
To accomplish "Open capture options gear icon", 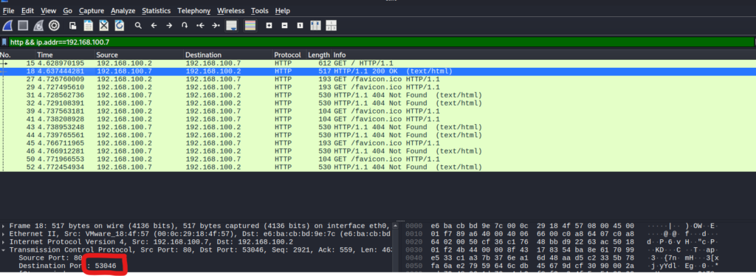I will (x=54, y=26).
